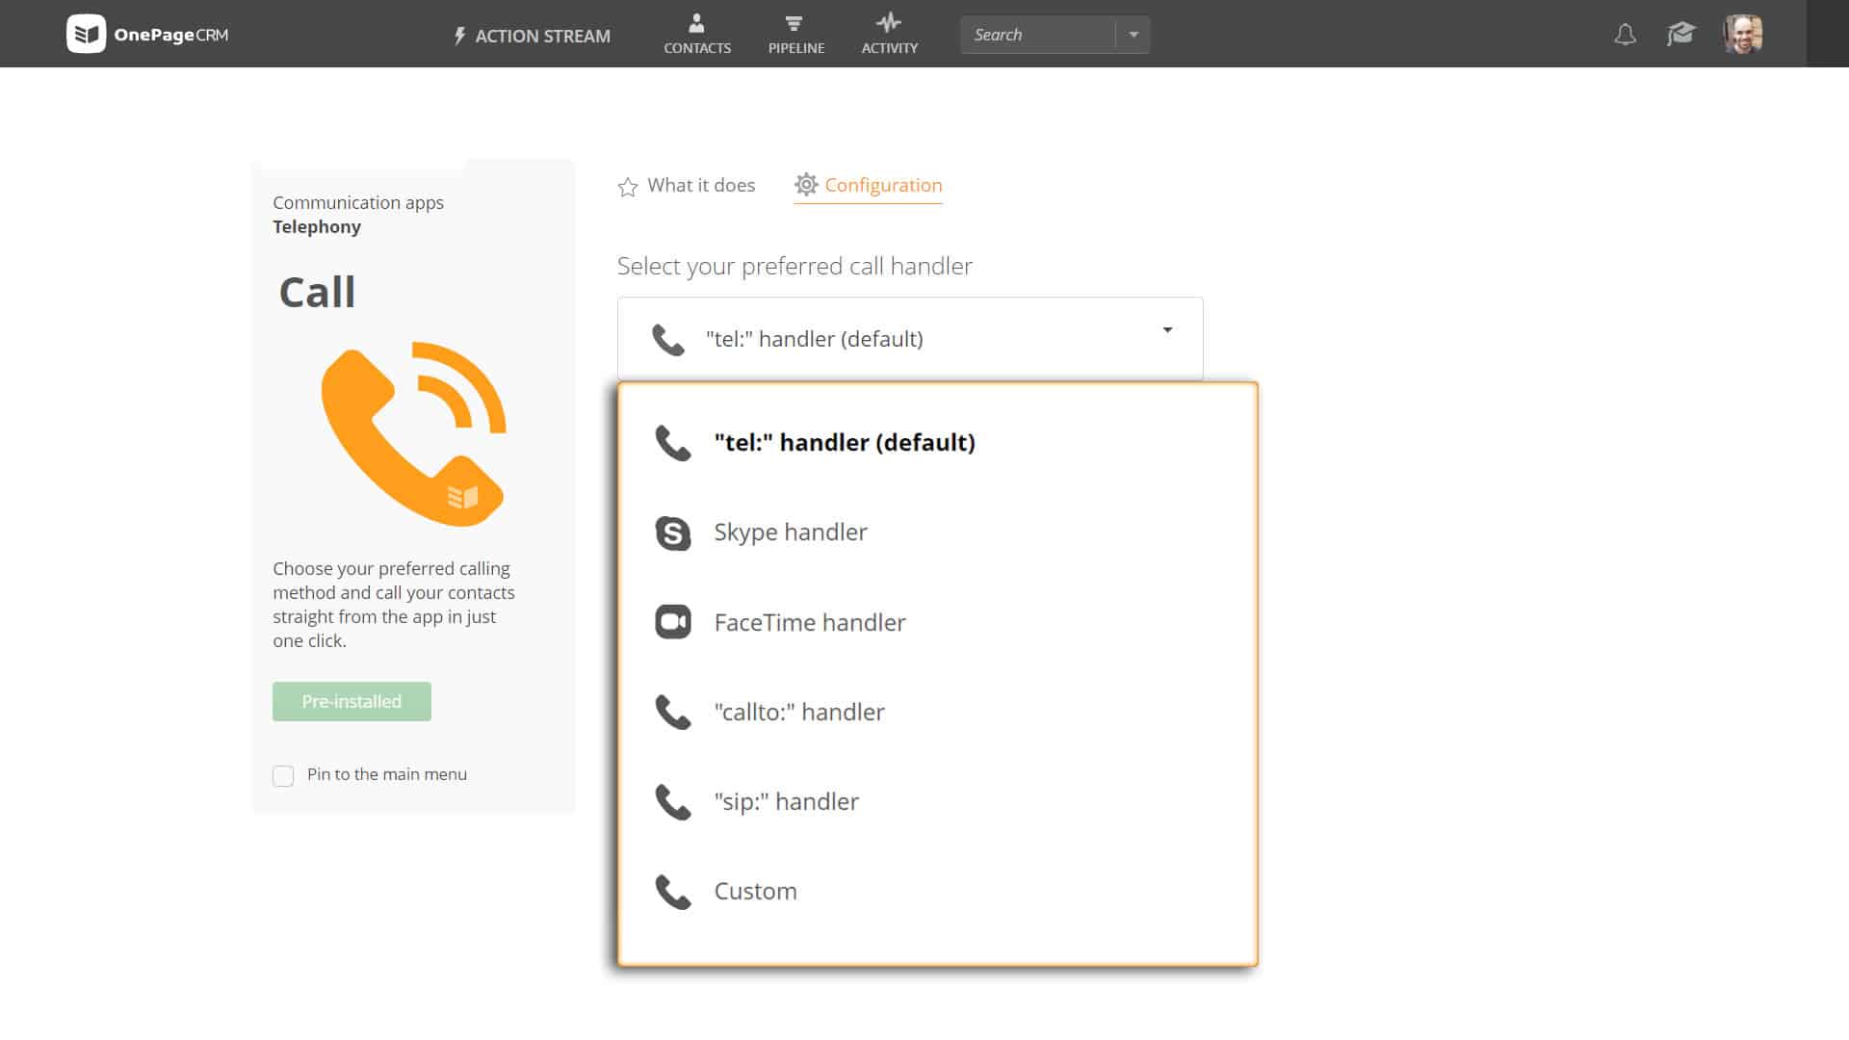Open ACTION STREAM in the top bar
The height and width of the screenshot is (1040, 1849).
[x=532, y=36]
